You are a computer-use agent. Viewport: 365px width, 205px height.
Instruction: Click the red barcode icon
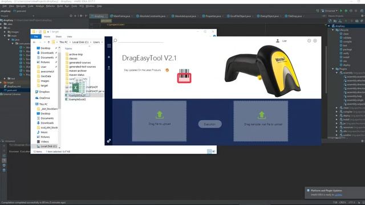[x=184, y=76]
